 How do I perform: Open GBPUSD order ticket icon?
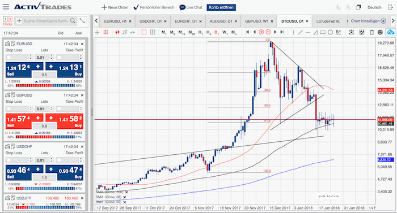(x=13, y=95)
